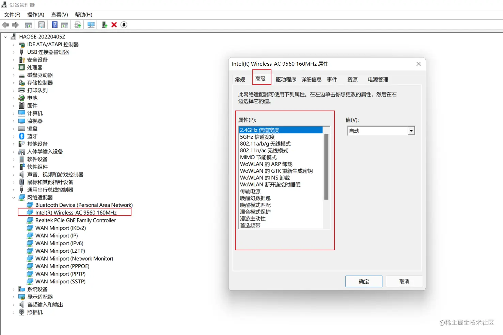Image resolution: width=503 pixels, height=335 pixels.
Task: Click the 电池 battery category icon
Action: pos(22,98)
